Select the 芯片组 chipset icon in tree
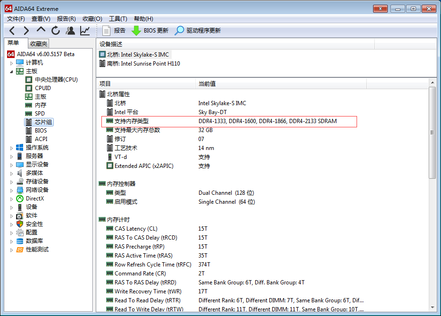The image size is (441, 316). (x=29, y=122)
